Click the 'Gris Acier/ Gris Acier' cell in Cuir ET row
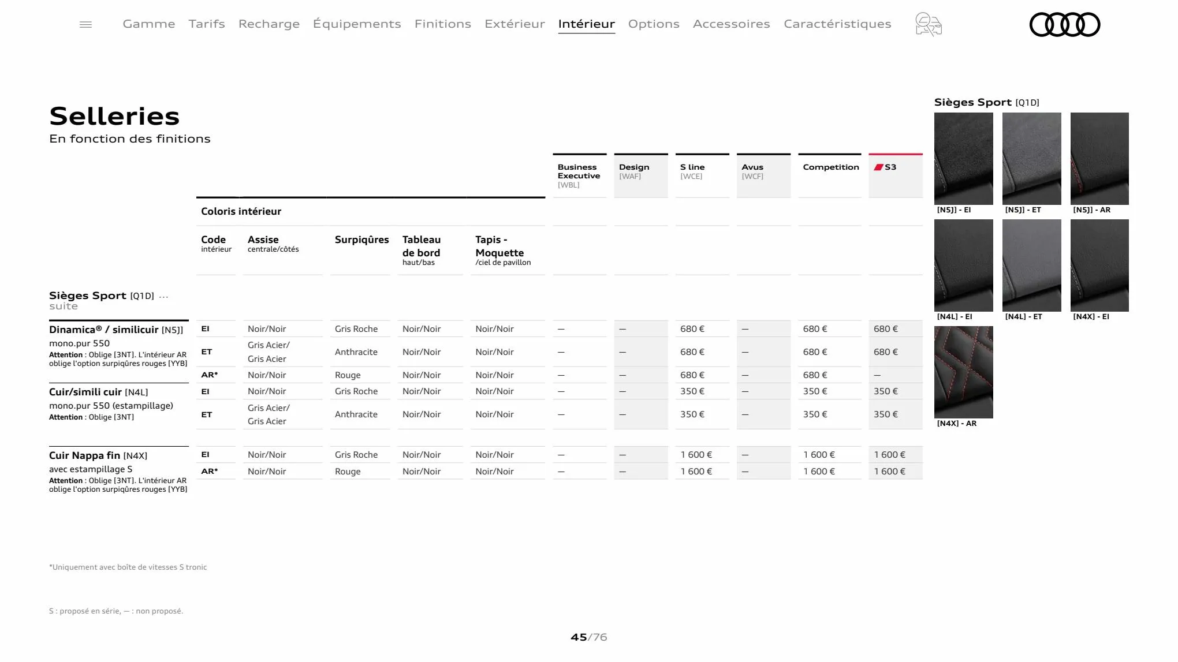Screen dimensions: 1178x662 pos(269,414)
